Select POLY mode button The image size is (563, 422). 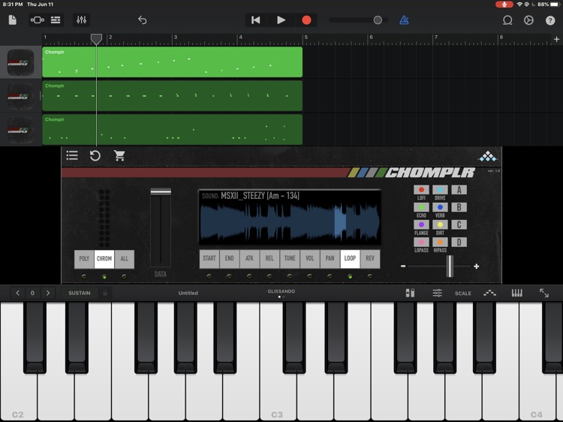point(84,258)
